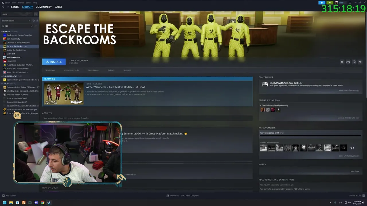
Task: Open the 3ABSI profile tab
Action: pos(58,7)
